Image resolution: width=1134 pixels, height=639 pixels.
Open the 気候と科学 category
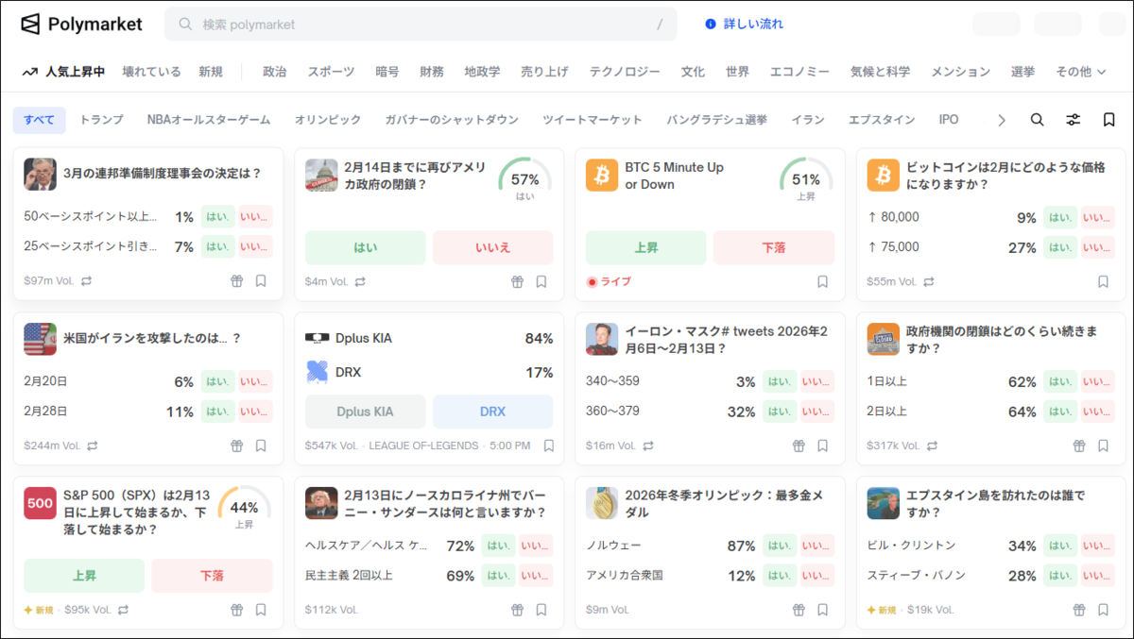[880, 72]
